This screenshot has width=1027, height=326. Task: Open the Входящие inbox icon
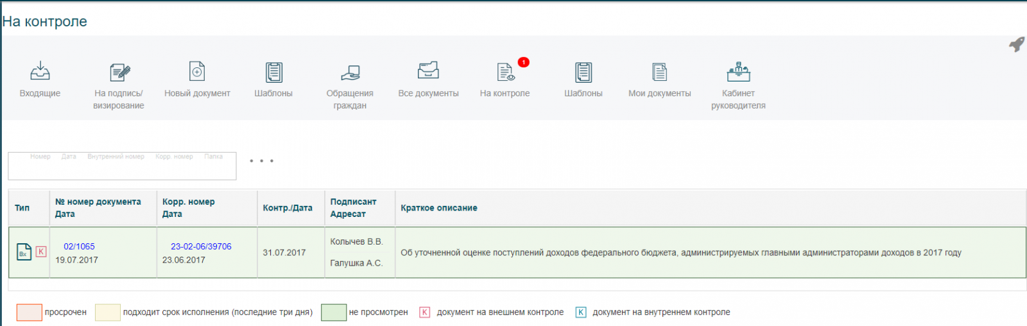coord(40,72)
